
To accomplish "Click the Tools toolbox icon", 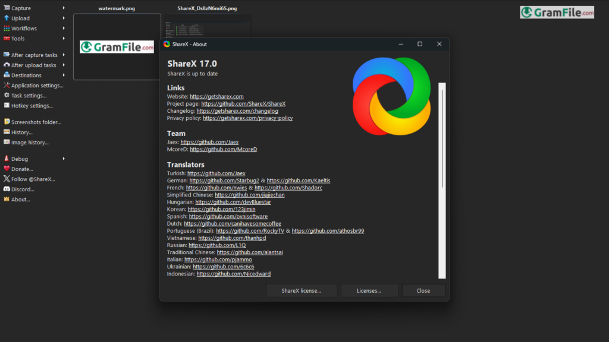I will click(x=7, y=39).
